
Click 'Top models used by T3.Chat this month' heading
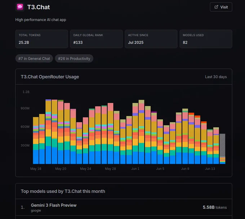point(63,191)
